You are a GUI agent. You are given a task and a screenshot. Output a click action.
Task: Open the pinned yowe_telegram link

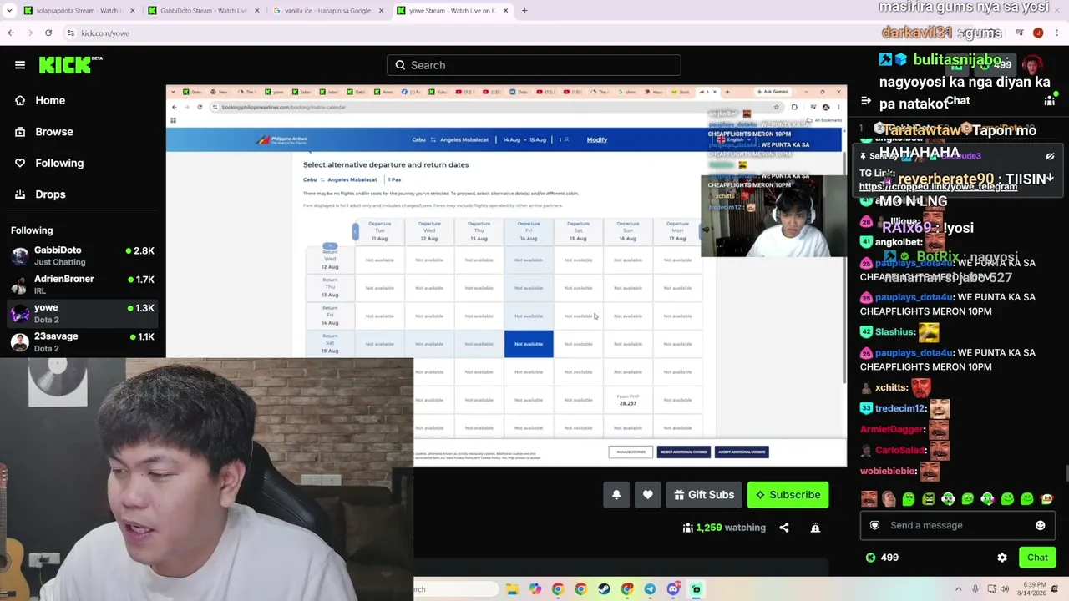point(938,187)
